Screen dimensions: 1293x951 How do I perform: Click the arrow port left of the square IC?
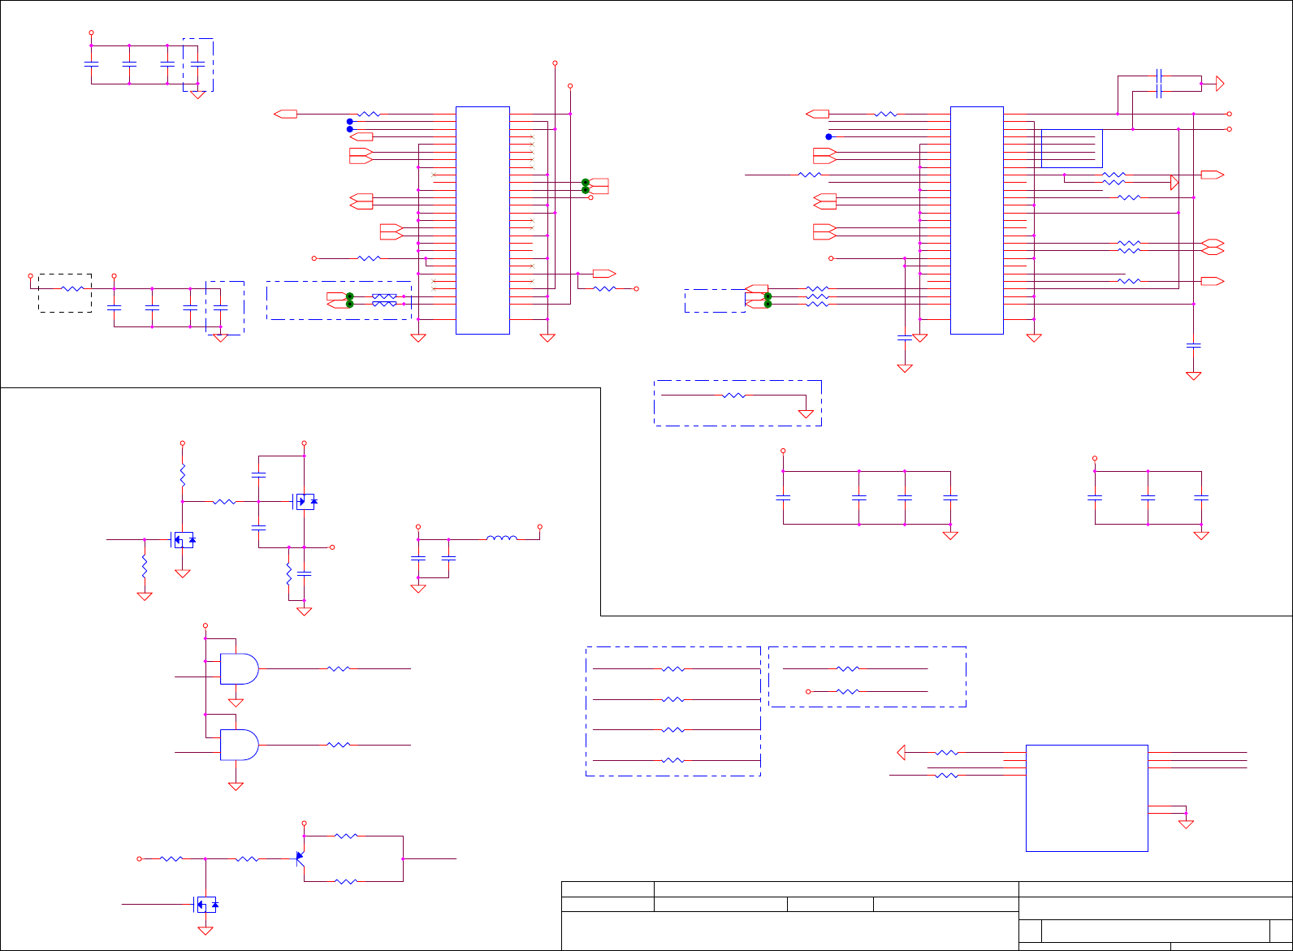click(x=901, y=753)
